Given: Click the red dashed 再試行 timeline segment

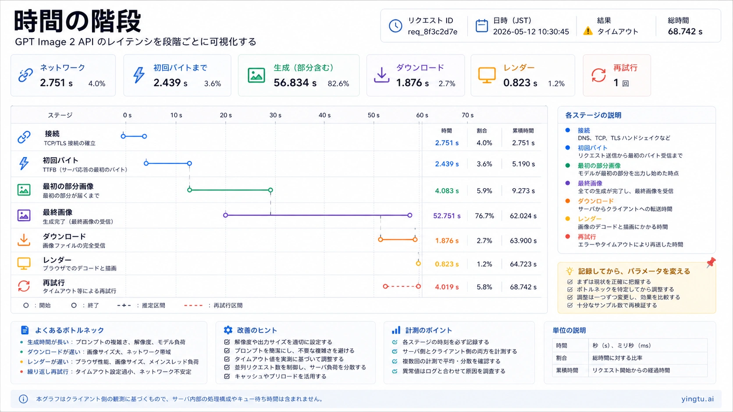Looking at the screenshot, I should [x=402, y=286].
